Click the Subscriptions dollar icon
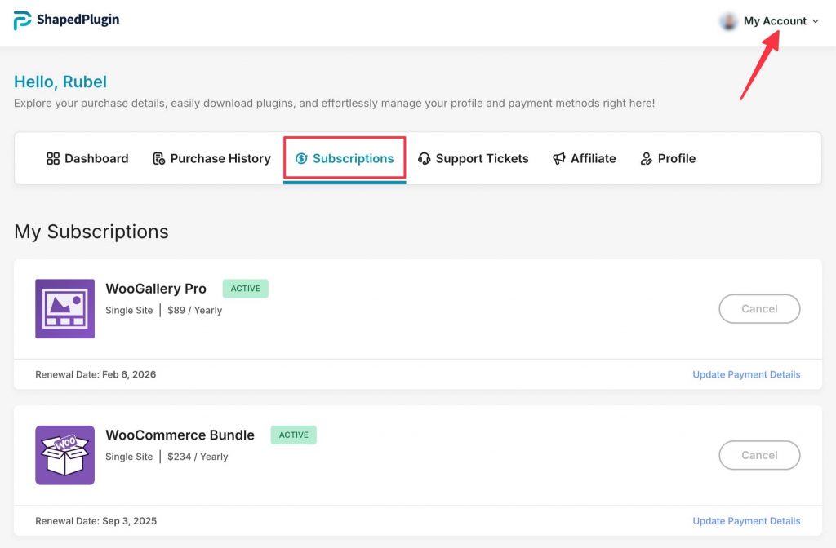 [301, 158]
